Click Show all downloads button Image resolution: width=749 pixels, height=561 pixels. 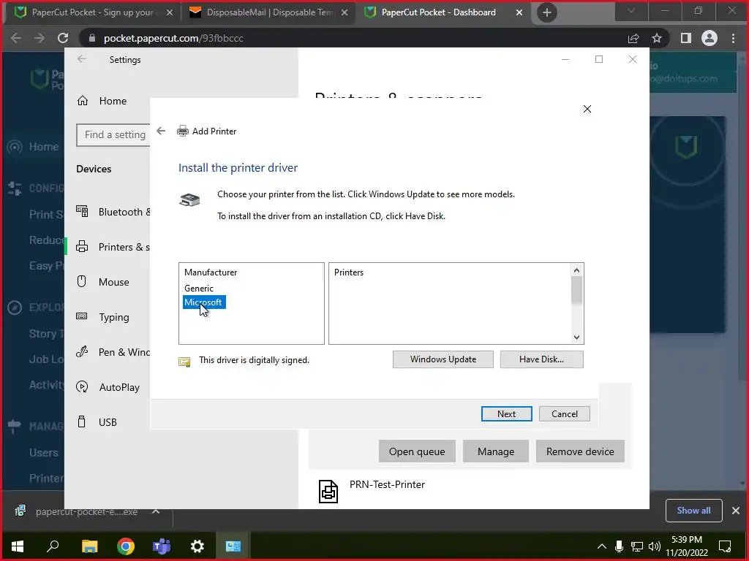693,511
